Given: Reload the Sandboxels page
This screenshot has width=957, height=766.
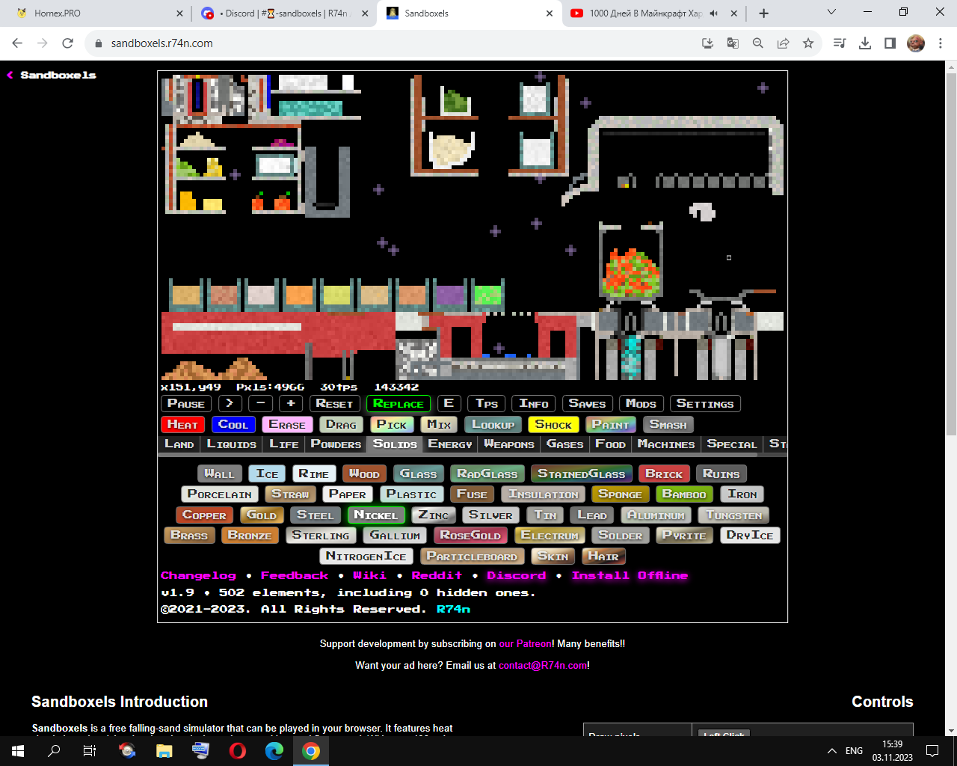Looking at the screenshot, I should 67,43.
